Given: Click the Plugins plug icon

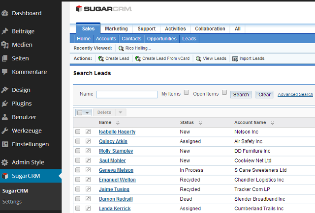Looking at the screenshot, I should 5,104.
